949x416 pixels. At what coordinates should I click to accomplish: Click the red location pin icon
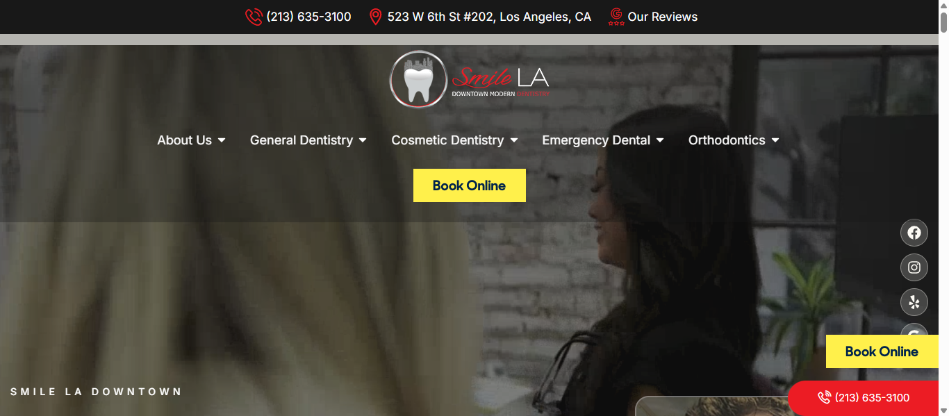pyautogui.click(x=375, y=17)
